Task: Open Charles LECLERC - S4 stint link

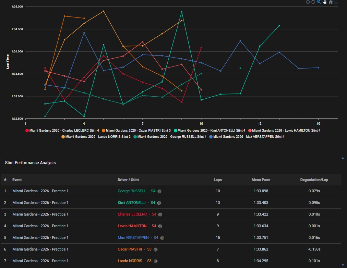Action: [137, 214]
